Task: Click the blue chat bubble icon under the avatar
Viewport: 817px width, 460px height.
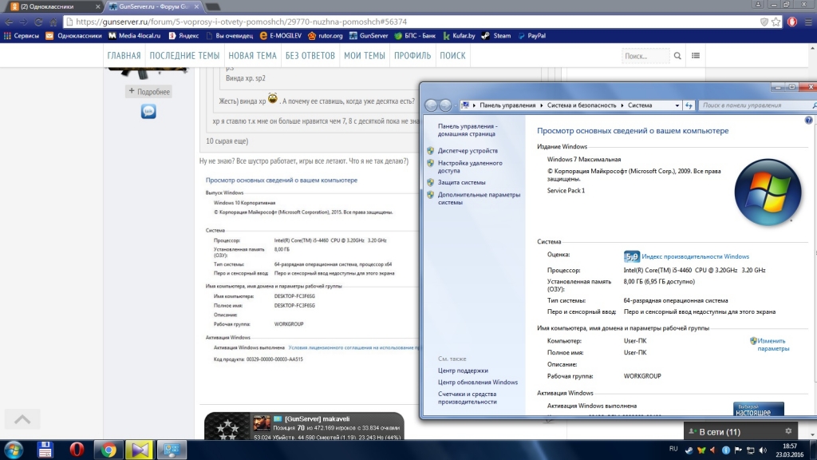Action: click(148, 111)
